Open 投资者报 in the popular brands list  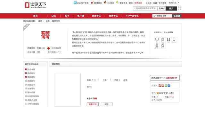click(x=31, y=69)
